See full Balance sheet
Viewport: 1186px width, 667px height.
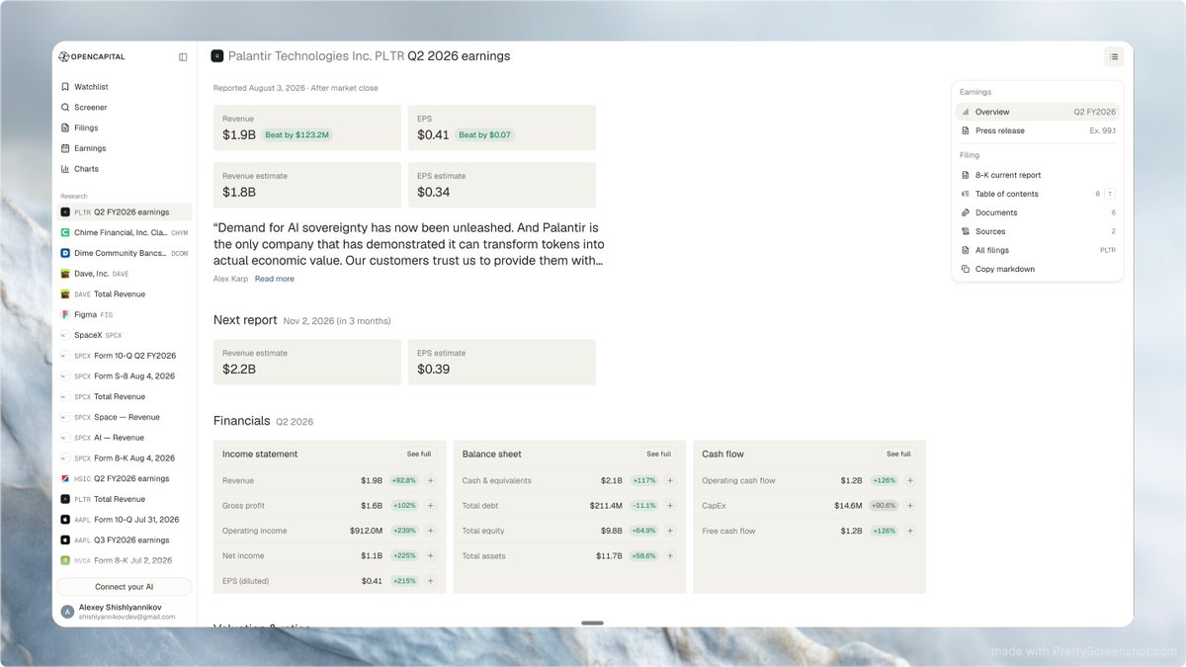click(x=659, y=455)
